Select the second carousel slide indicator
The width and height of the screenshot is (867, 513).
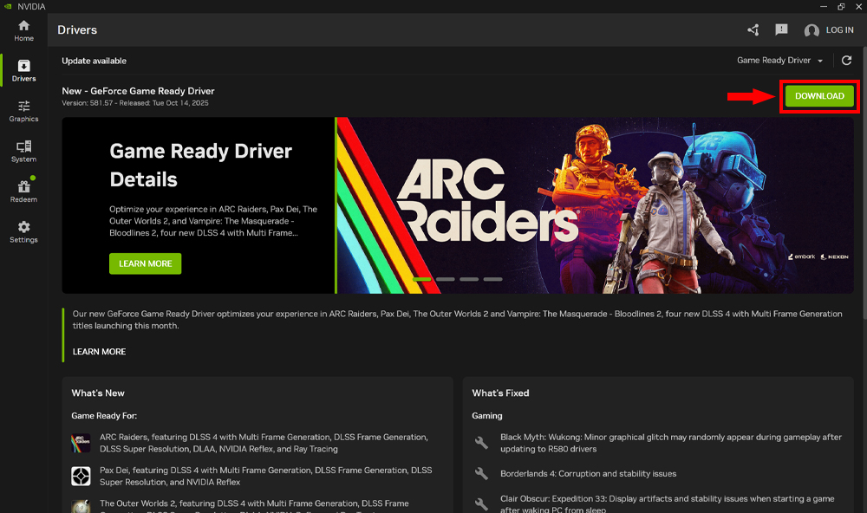(x=446, y=279)
